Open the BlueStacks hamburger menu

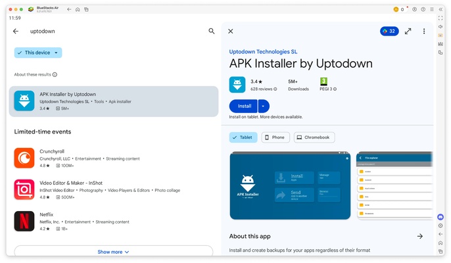[432, 9]
